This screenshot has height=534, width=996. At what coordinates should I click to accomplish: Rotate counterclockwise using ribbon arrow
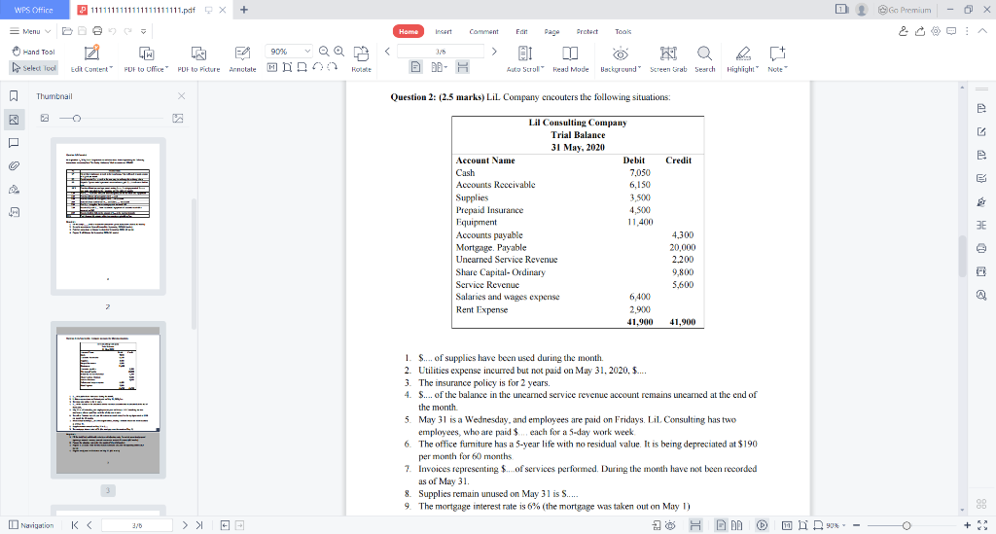pos(317,67)
